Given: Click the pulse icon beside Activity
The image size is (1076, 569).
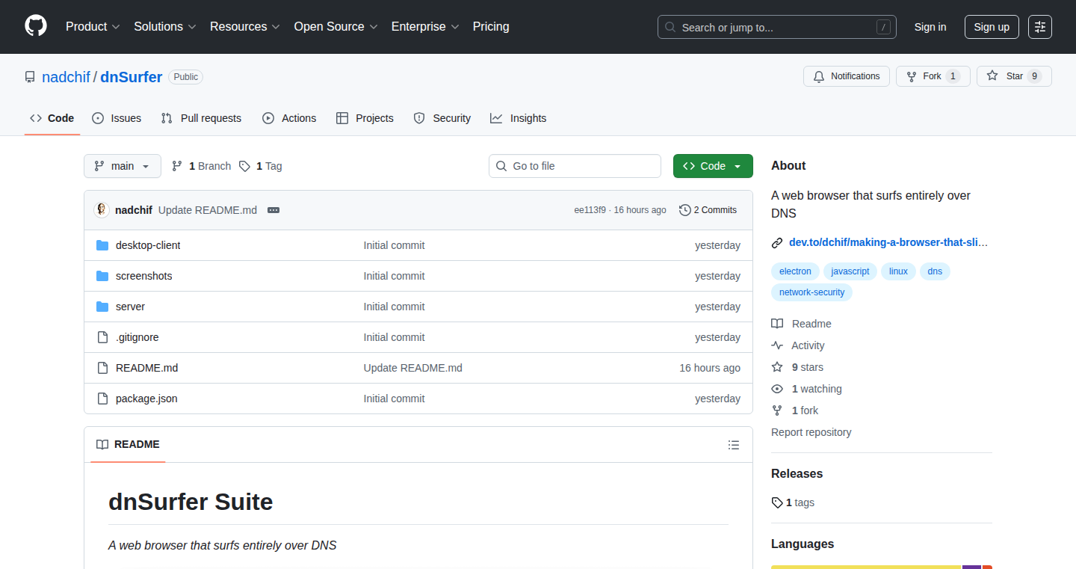Looking at the screenshot, I should tap(777, 345).
